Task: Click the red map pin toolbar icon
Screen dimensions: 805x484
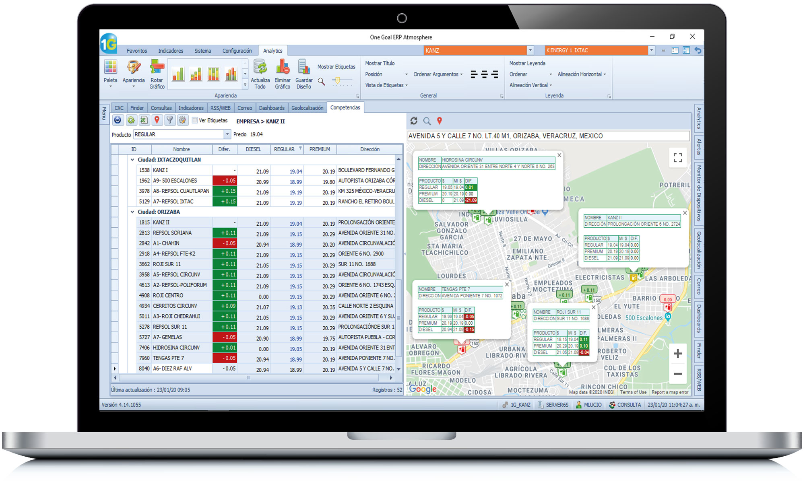Action: [x=157, y=120]
